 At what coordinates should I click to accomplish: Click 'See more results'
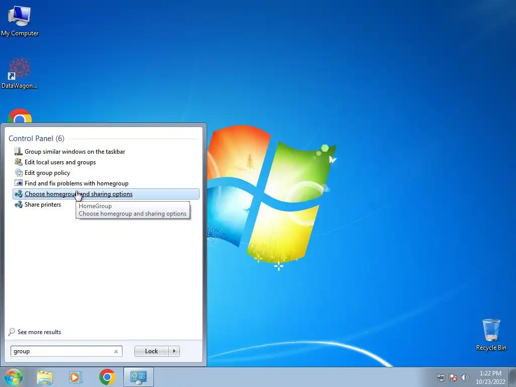pos(39,332)
